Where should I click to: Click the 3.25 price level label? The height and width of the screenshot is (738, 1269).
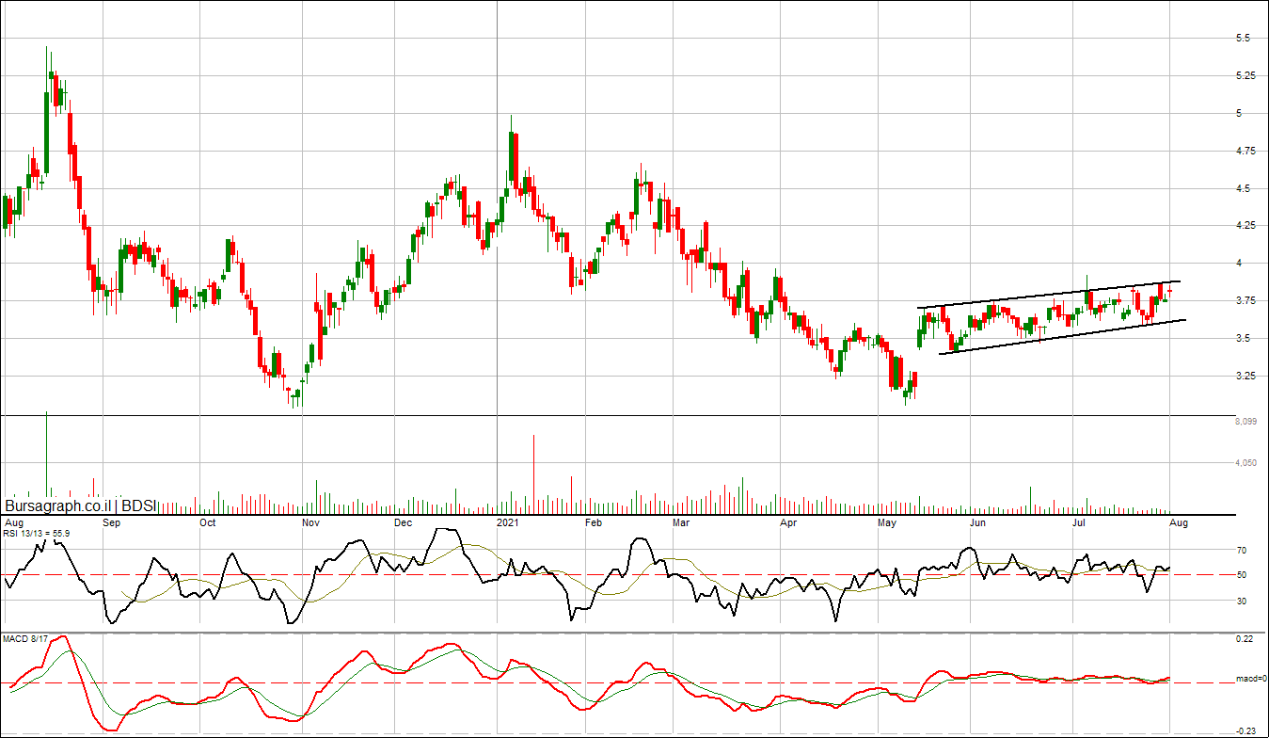click(x=1245, y=376)
